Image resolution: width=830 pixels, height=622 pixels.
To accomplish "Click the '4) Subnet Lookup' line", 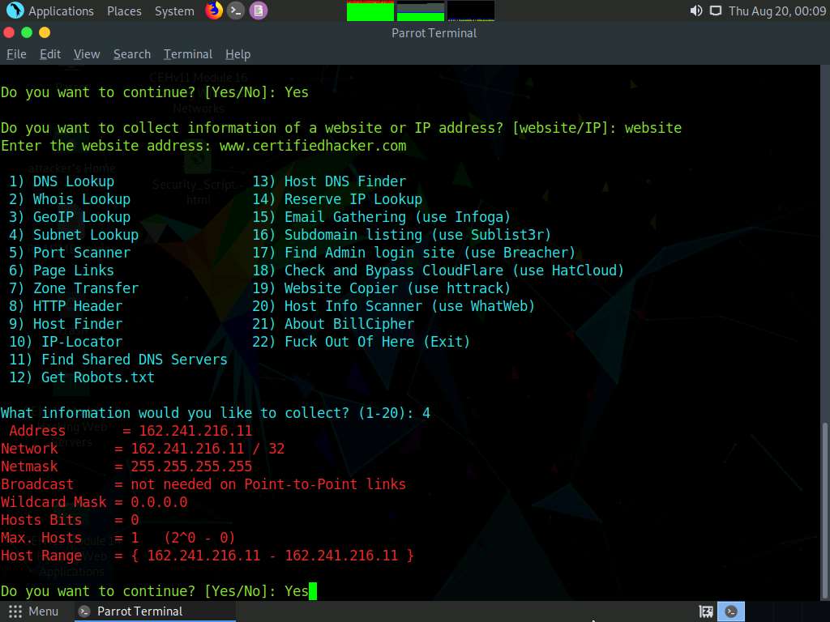I will coord(74,235).
